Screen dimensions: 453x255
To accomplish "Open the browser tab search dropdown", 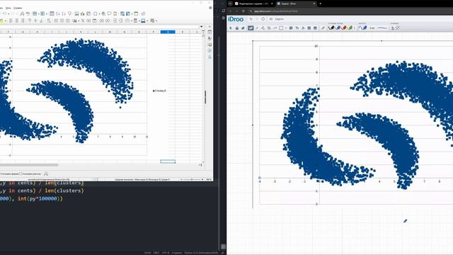I will click(x=230, y=4).
